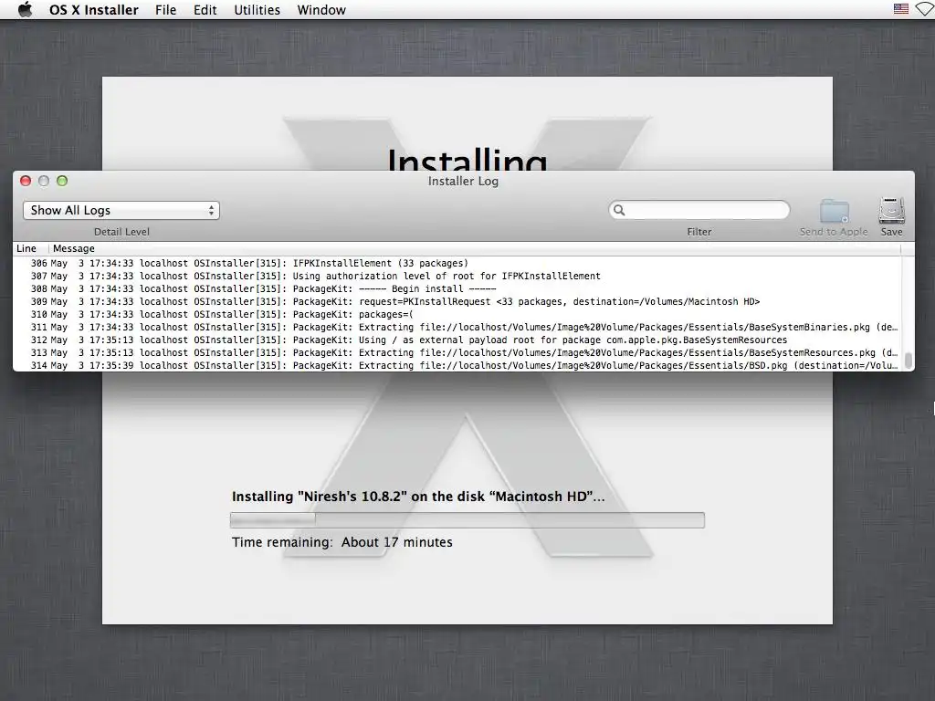Viewport: 935px width, 701px height.
Task: Focus the Filter search field
Action: (x=699, y=210)
